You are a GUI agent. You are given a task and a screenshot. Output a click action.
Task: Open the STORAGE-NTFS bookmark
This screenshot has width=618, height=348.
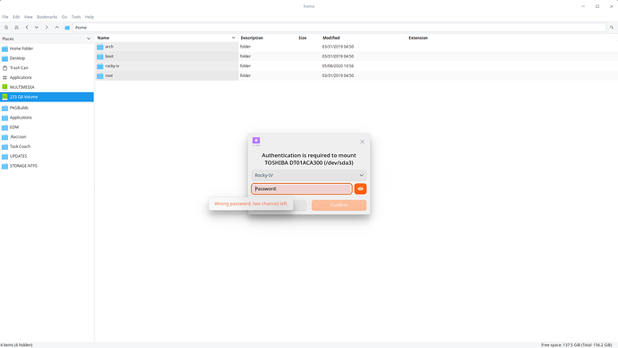23,166
